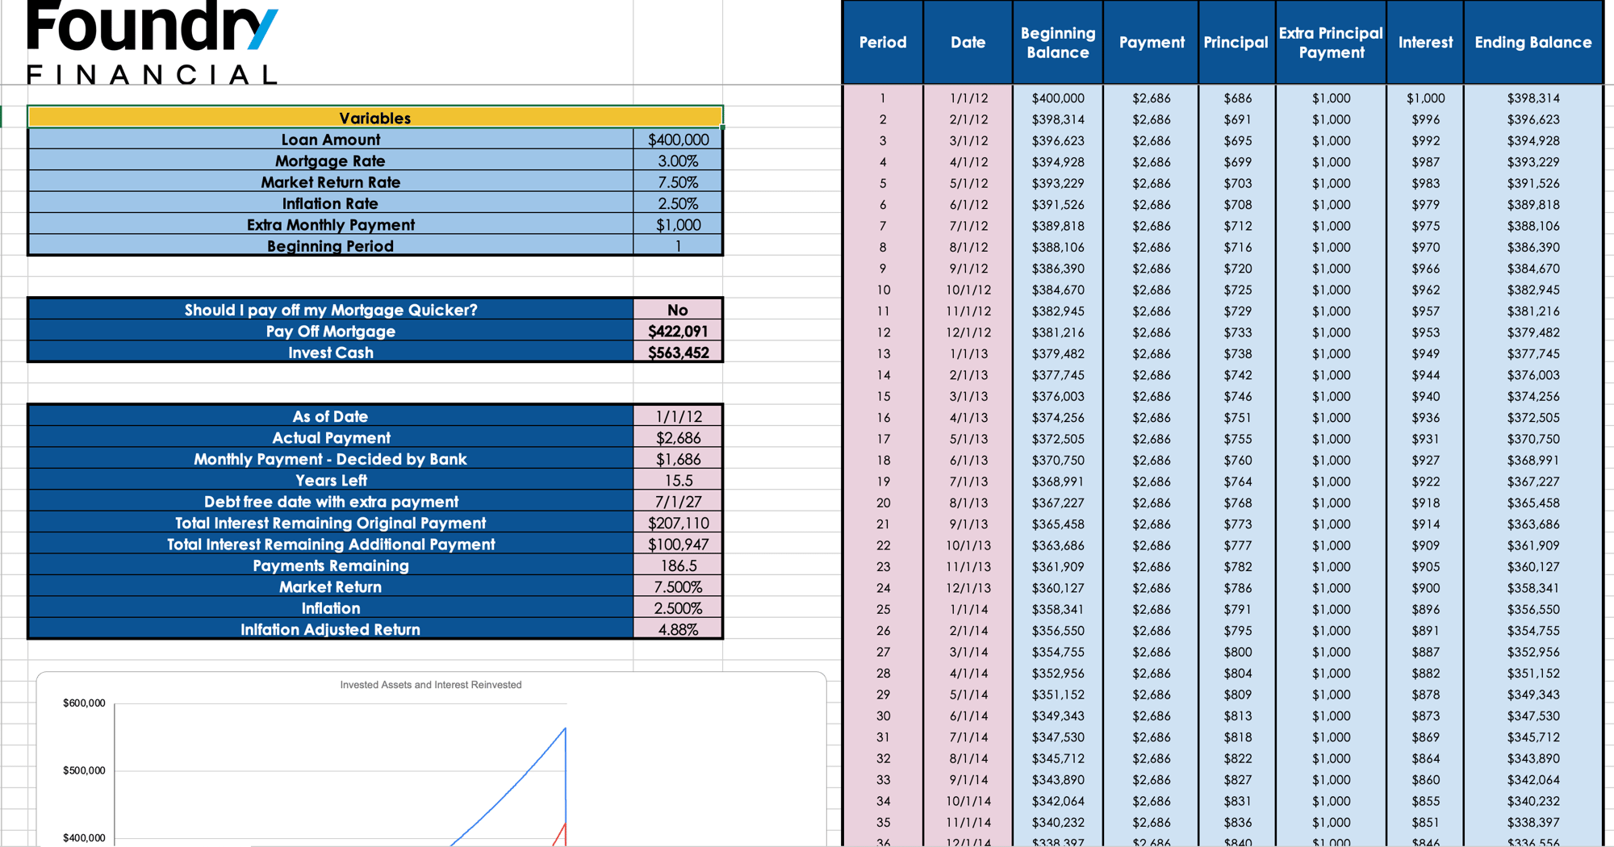Select the Inflation 2.500% cell
The width and height of the screenshot is (1614, 847).
pos(678,608)
